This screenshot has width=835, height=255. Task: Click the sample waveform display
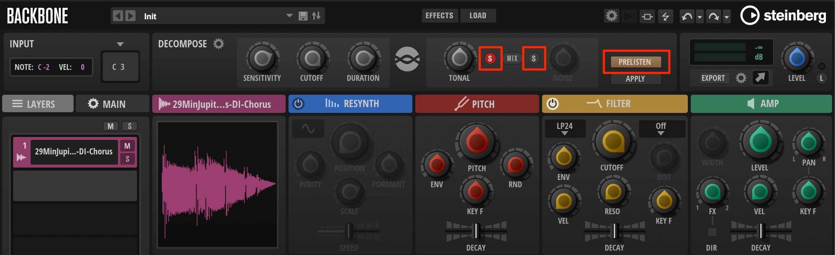(x=218, y=185)
